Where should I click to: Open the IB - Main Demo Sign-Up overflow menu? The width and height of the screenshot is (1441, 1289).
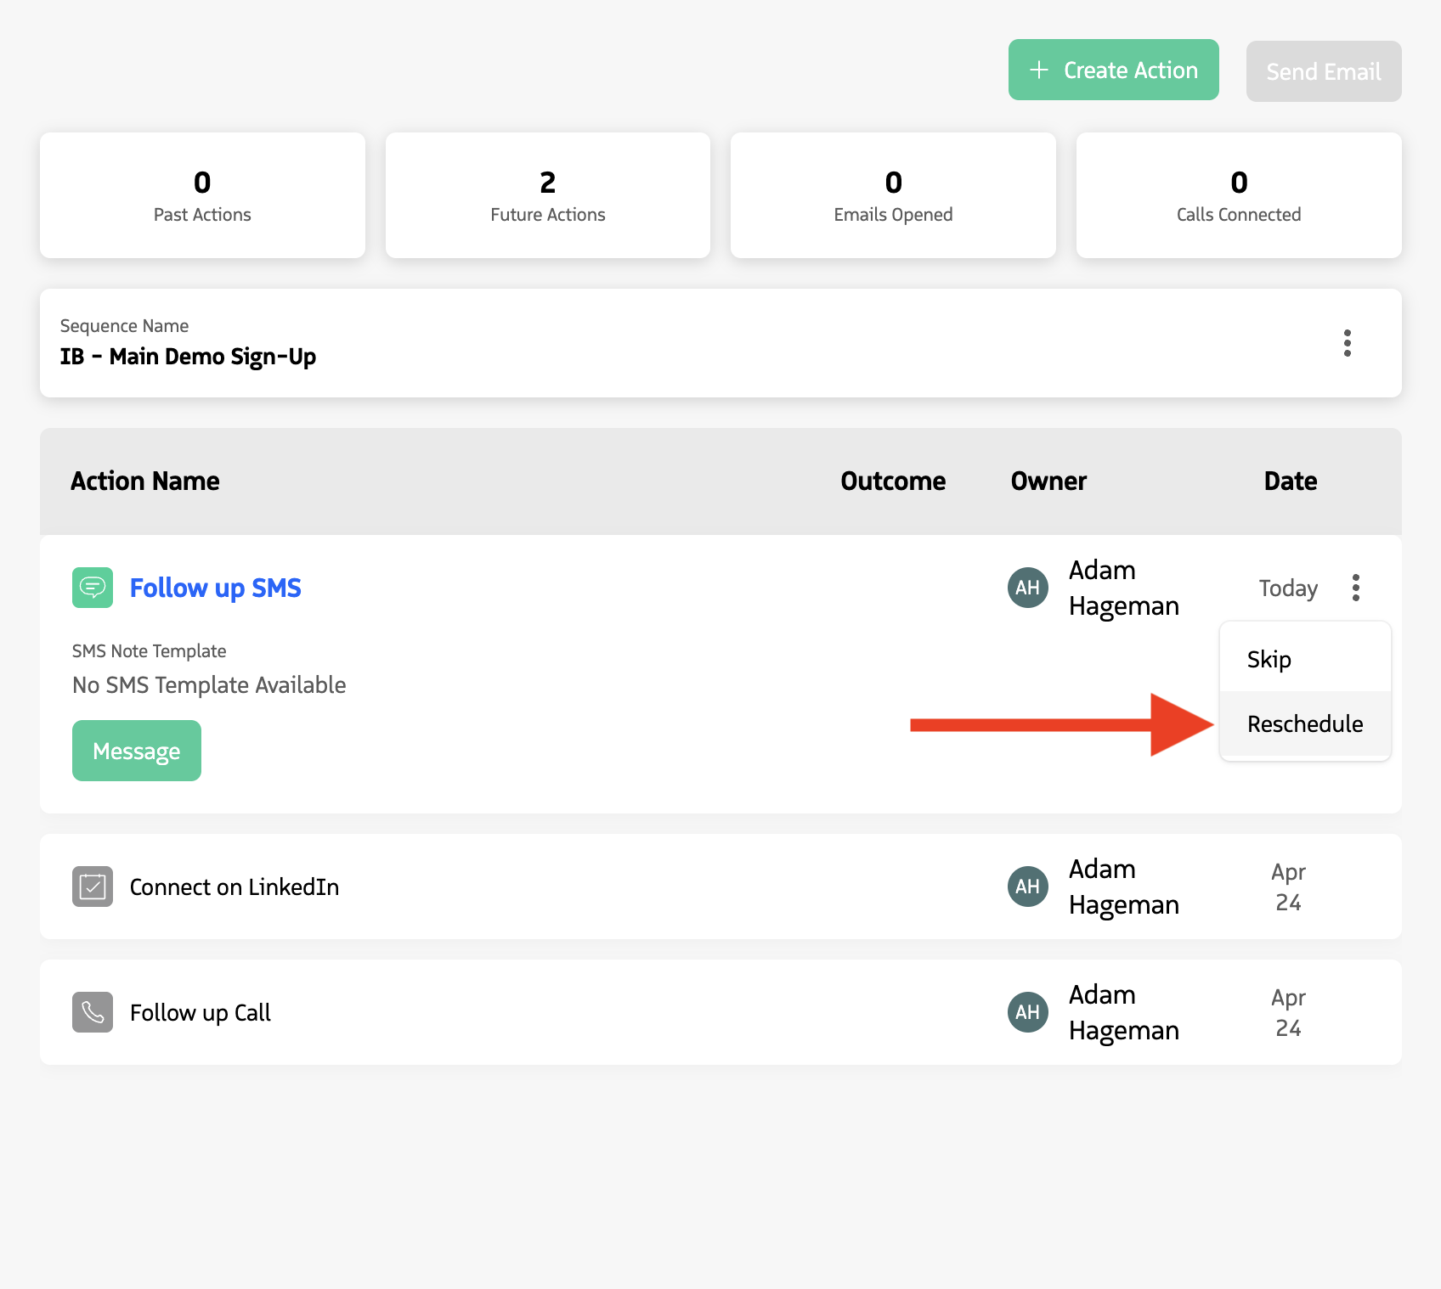[1347, 344]
